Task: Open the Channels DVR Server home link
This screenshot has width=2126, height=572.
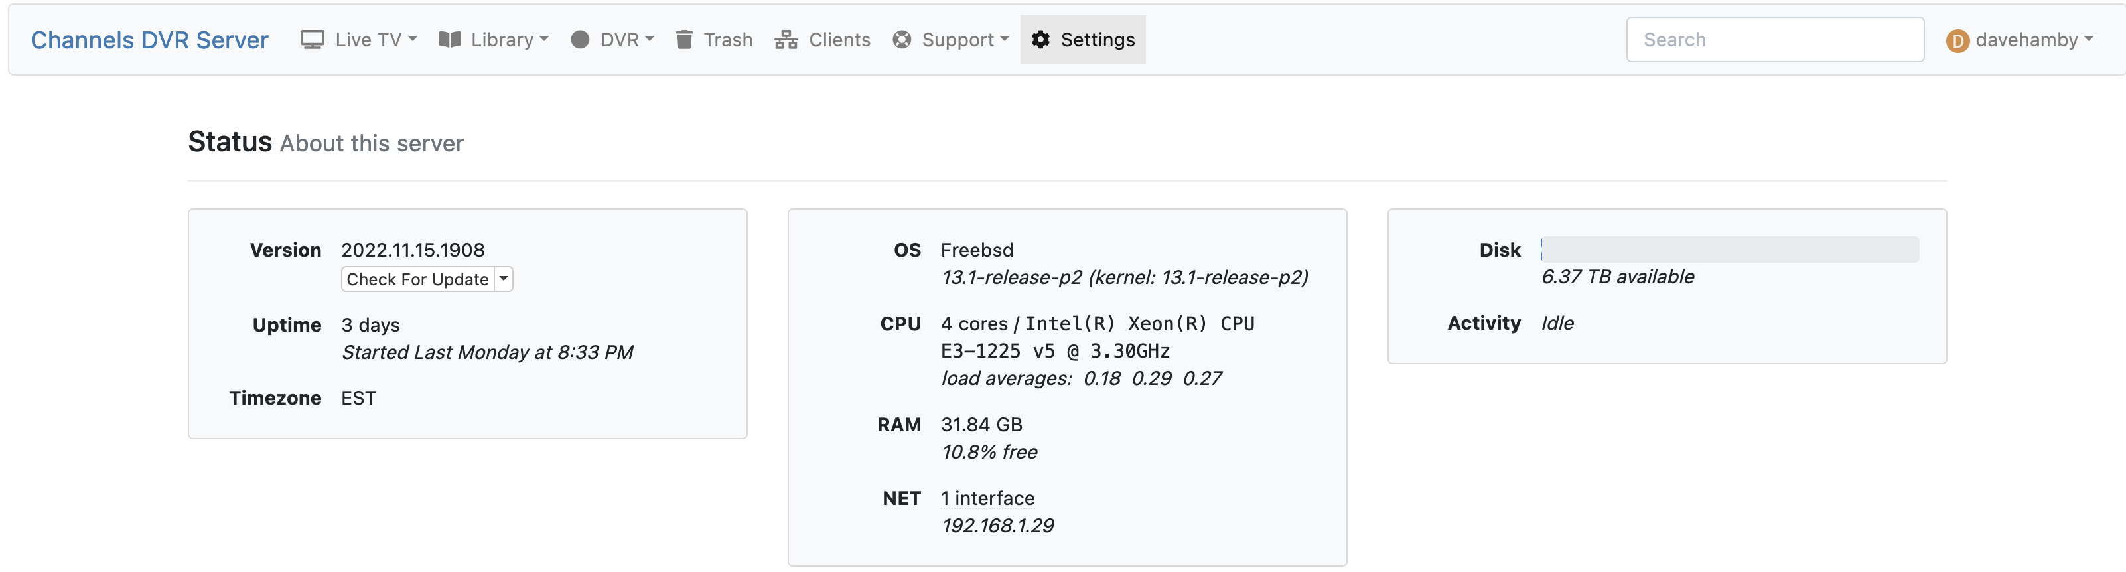Action: 149,40
